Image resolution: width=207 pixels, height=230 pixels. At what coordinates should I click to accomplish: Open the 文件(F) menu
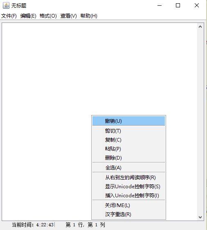point(9,16)
